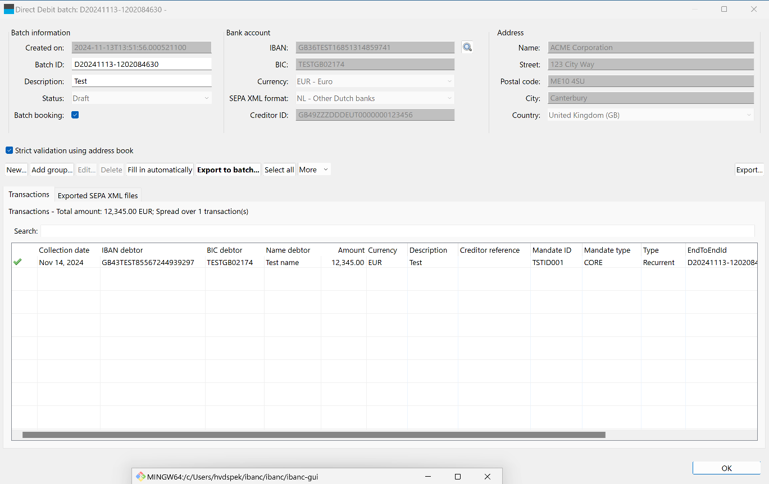Click the IBAN lookup magnifier icon
The width and height of the screenshot is (769, 484).
point(467,47)
